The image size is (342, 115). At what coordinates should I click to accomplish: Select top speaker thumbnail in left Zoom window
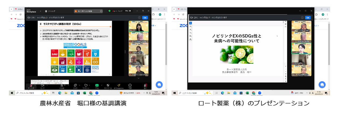pos(138,27)
